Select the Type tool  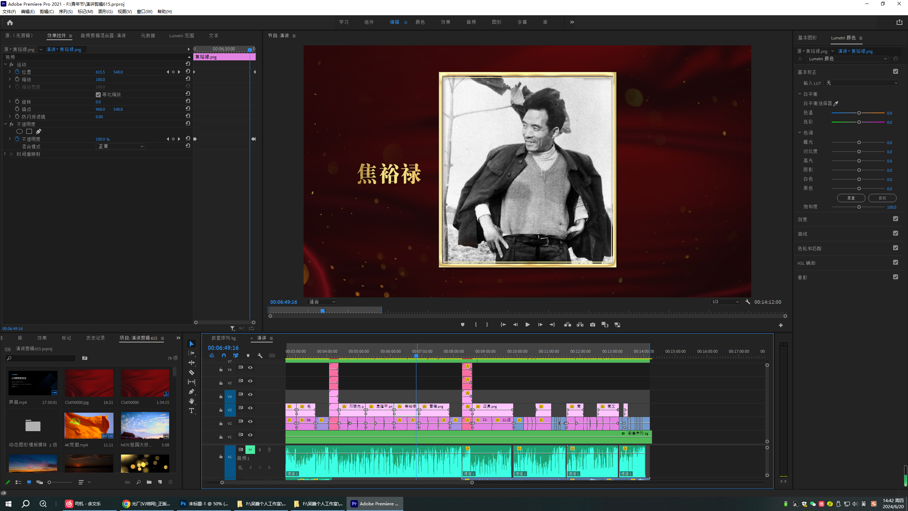coord(192,411)
